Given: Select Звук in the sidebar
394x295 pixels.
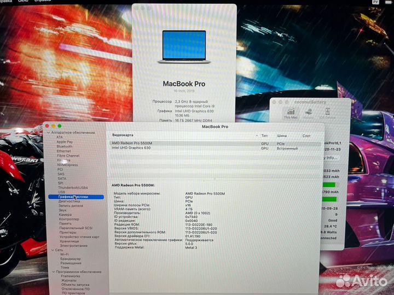Looking at the screenshot, I should (62, 210).
